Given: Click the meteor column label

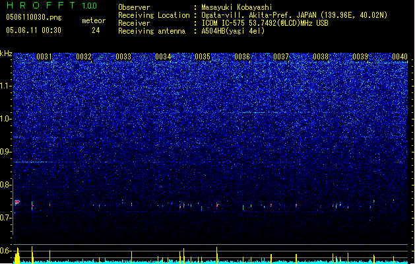Looking at the screenshot, I should [94, 20].
